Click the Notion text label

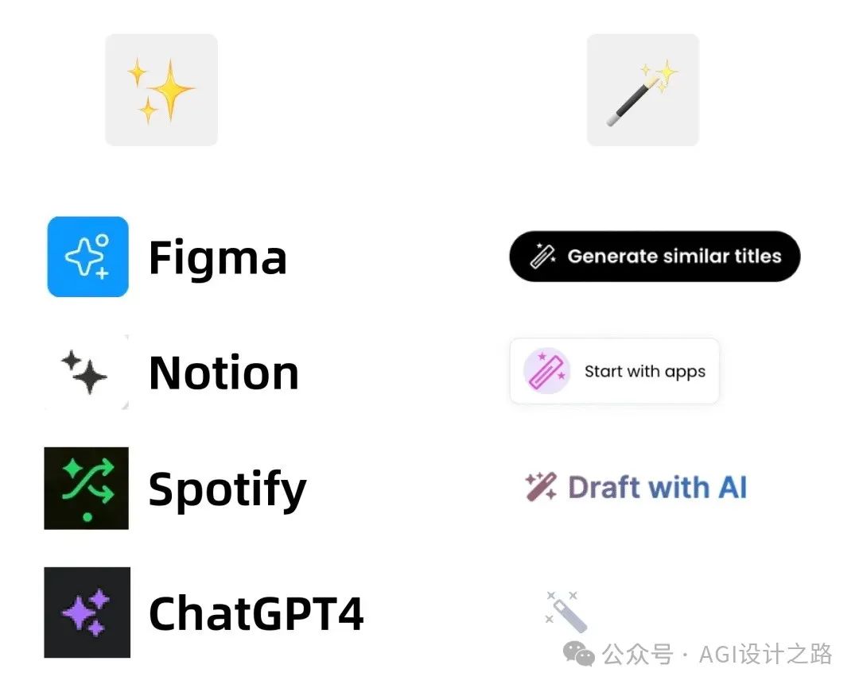point(223,373)
